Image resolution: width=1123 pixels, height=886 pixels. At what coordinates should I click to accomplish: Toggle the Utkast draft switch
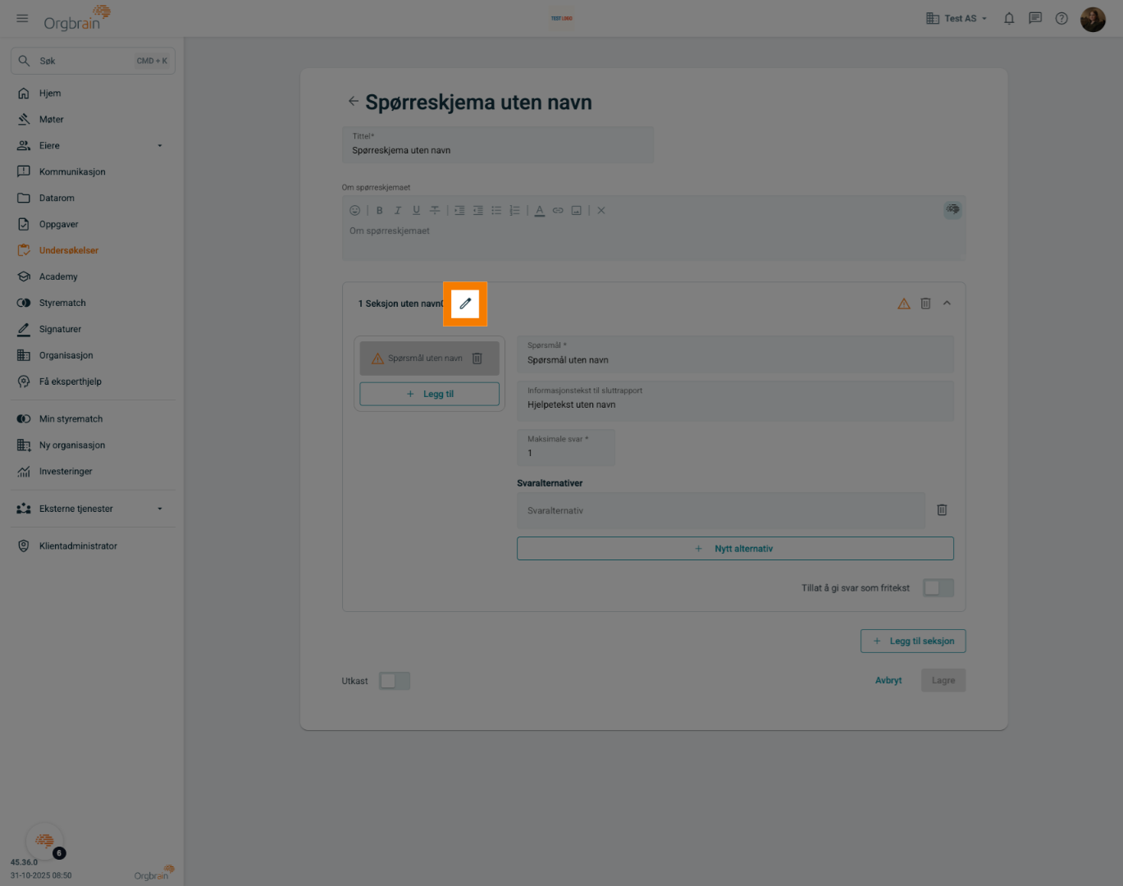click(x=394, y=681)
